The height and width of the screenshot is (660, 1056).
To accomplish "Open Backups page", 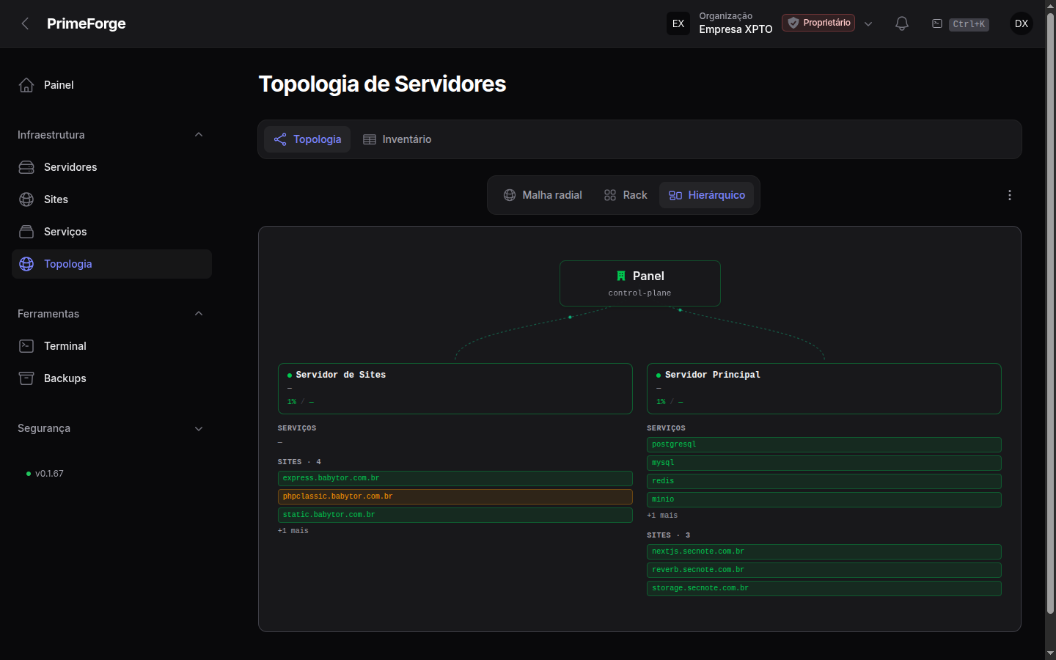I will tap(111, 378).
